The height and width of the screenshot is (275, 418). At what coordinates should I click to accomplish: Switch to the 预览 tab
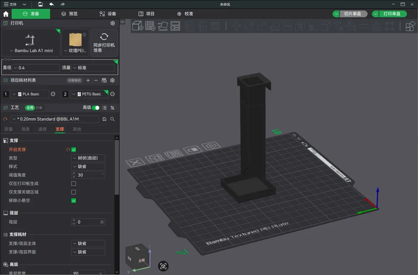pyautogui.click(x=69, y=14)
